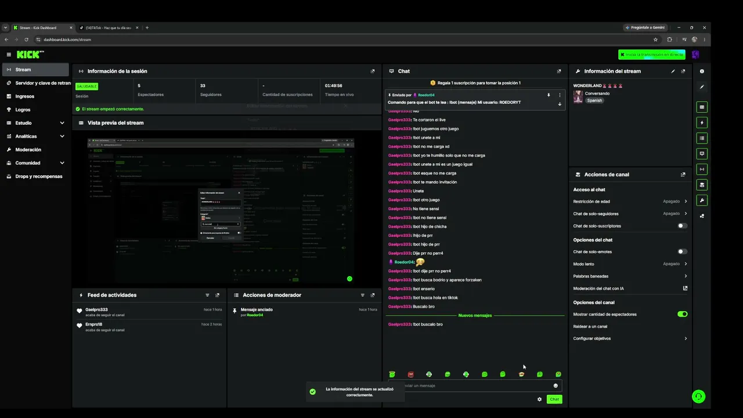Click the SALUDABLE session status badge

click(x=86, y=86)
